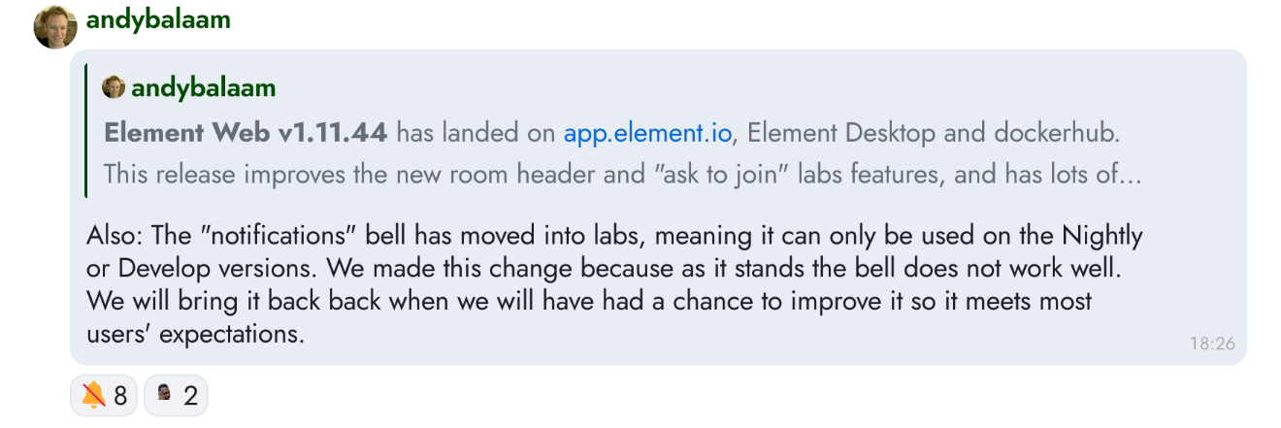1281x428 pixels.
Task: Open the app.element.io link
Action: click(x=647, y=133)
